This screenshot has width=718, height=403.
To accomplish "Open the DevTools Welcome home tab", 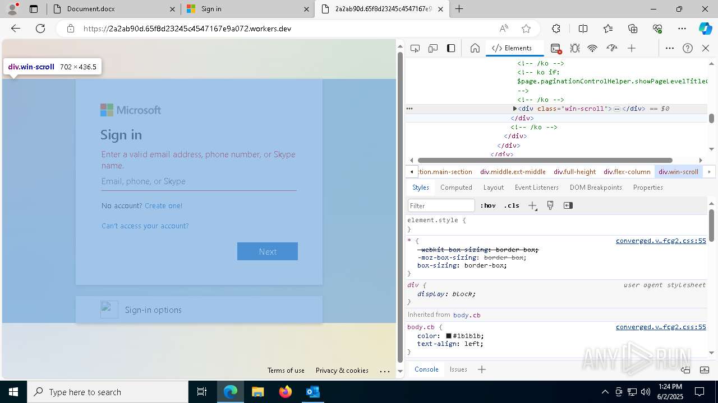I will [x=475, y=48].
